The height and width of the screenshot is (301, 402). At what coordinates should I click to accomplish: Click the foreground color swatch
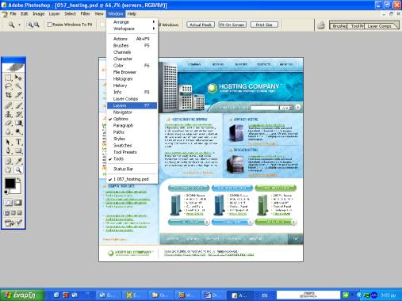(10, 183)
